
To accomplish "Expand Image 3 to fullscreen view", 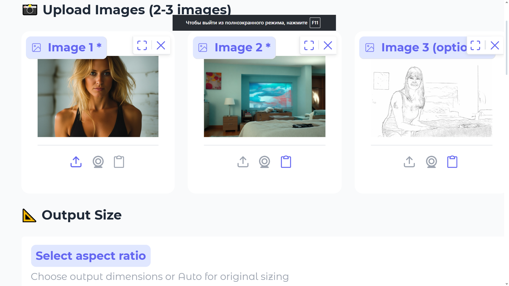I will (x=475, y=45).
